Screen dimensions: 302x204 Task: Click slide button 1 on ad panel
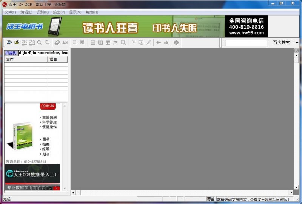point(35,189)
